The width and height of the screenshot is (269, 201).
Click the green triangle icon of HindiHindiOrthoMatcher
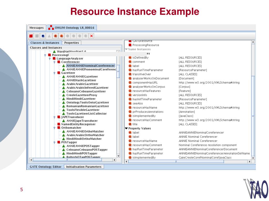(64, 139)
